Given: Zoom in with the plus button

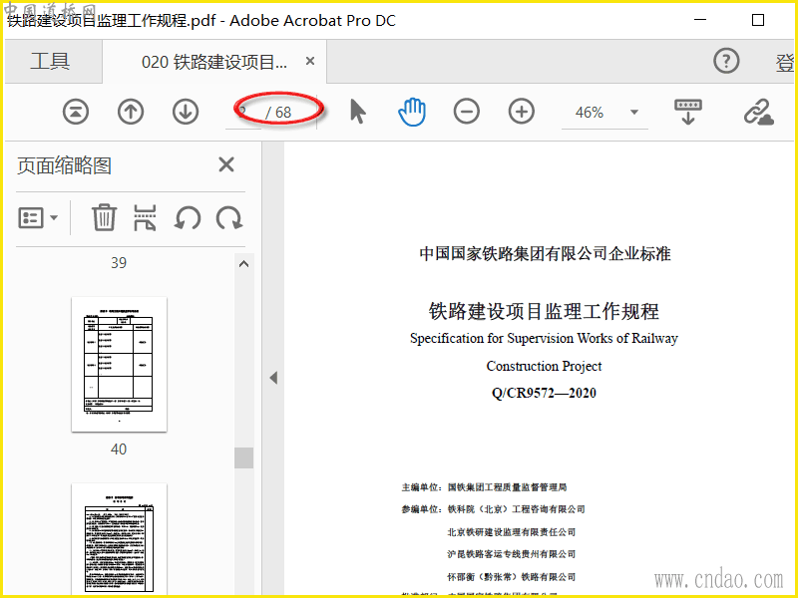Looking at the screenshot, I should (x=522, y=112).
